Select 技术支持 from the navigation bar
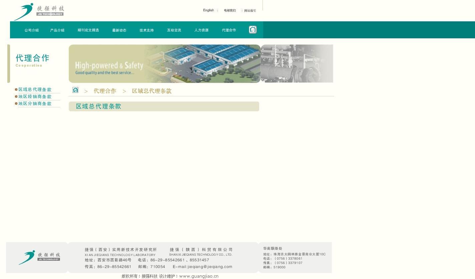 tap(146, 30)
